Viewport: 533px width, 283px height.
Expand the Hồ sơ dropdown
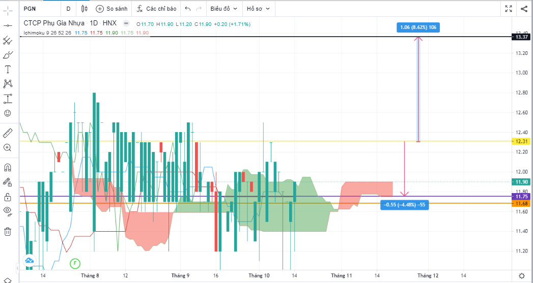(x=258, y=9)
